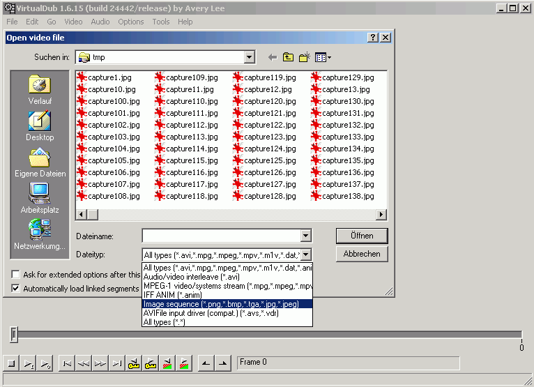Click the Stop playback button
Screen dimensions: 534x387
[11, 363]
